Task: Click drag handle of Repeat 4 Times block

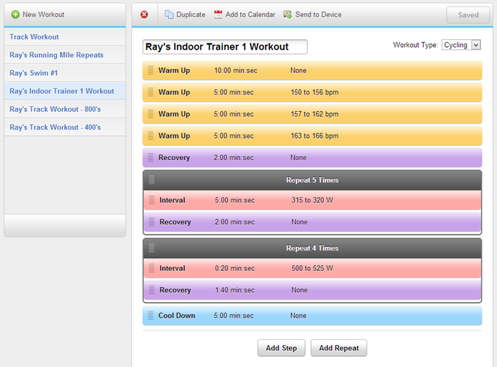Action: (x=152, y=248)
